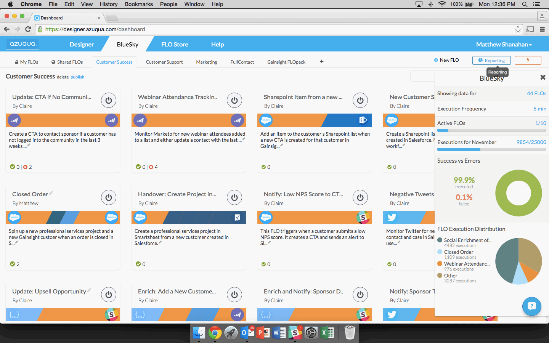Viewport: 549px width, 343px height.
Task: Open the History menu in menu bar
Action: 109,4
